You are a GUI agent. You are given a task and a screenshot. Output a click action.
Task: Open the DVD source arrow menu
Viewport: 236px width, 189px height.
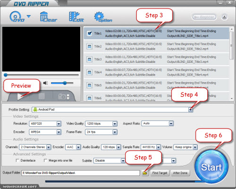click(x=29, y=17)
